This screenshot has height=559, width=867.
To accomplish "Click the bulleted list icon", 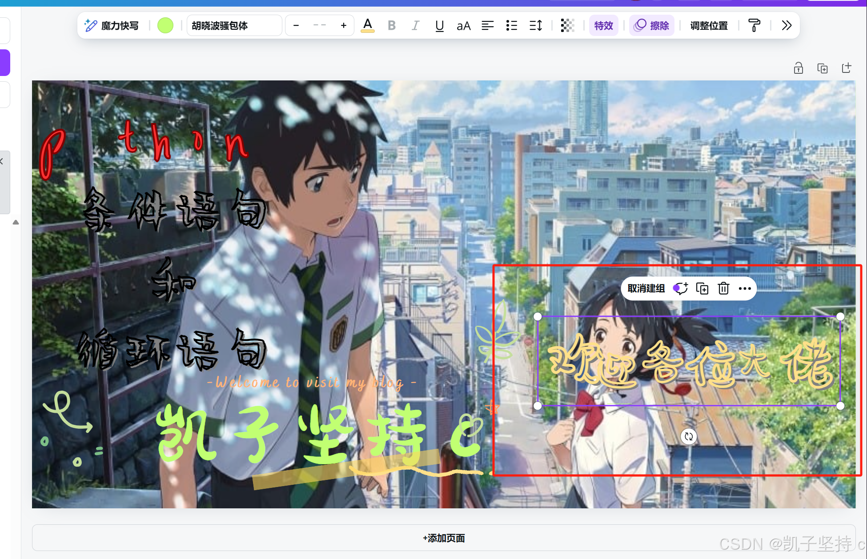I will pyautogui.click(x=511, y=26).
